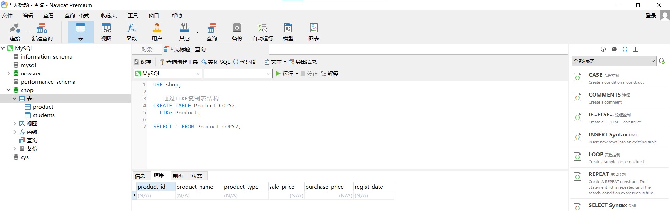Select the 表 (Table) toolbar icon

coord(81,32)
